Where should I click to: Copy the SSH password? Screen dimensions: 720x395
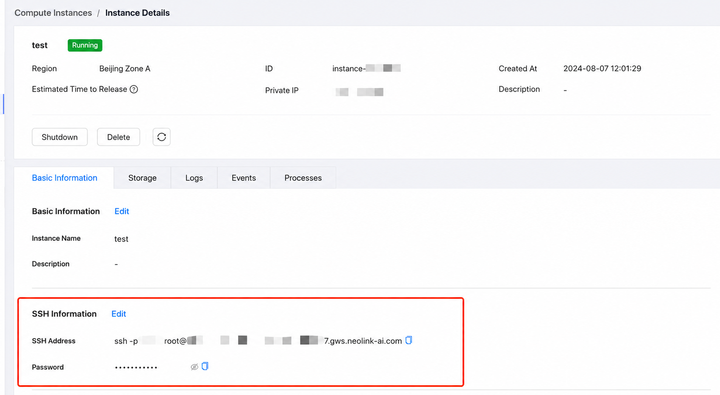pos(205,366)
